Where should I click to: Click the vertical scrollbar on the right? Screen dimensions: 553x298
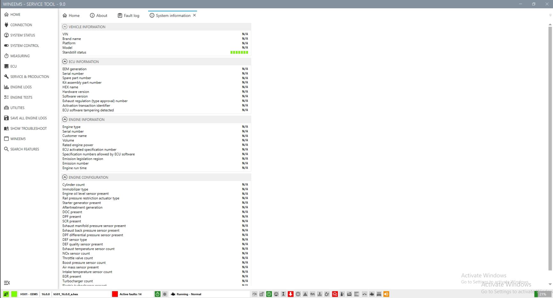pyautogui.click(x=550, y=147)
